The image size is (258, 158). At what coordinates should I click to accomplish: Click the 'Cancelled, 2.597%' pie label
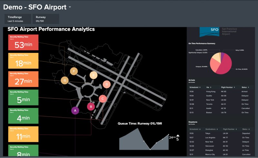pyautogui.click(x=201, y=50)
